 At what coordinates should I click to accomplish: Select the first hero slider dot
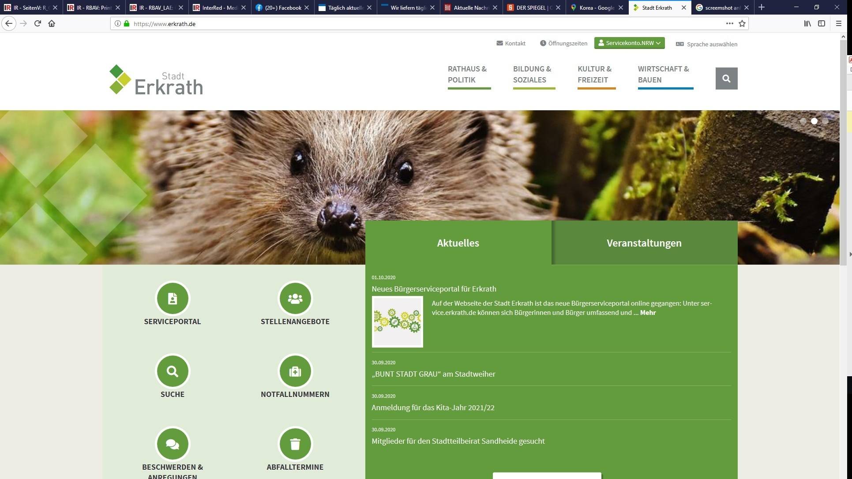(x=803, y=121)
